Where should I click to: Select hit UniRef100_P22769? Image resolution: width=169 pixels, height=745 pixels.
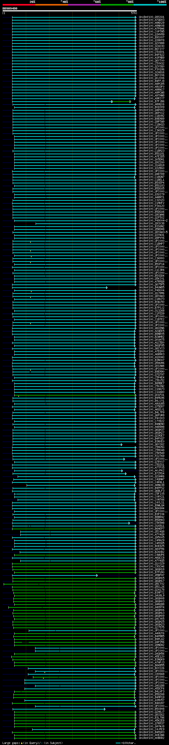tap(151, 456)
